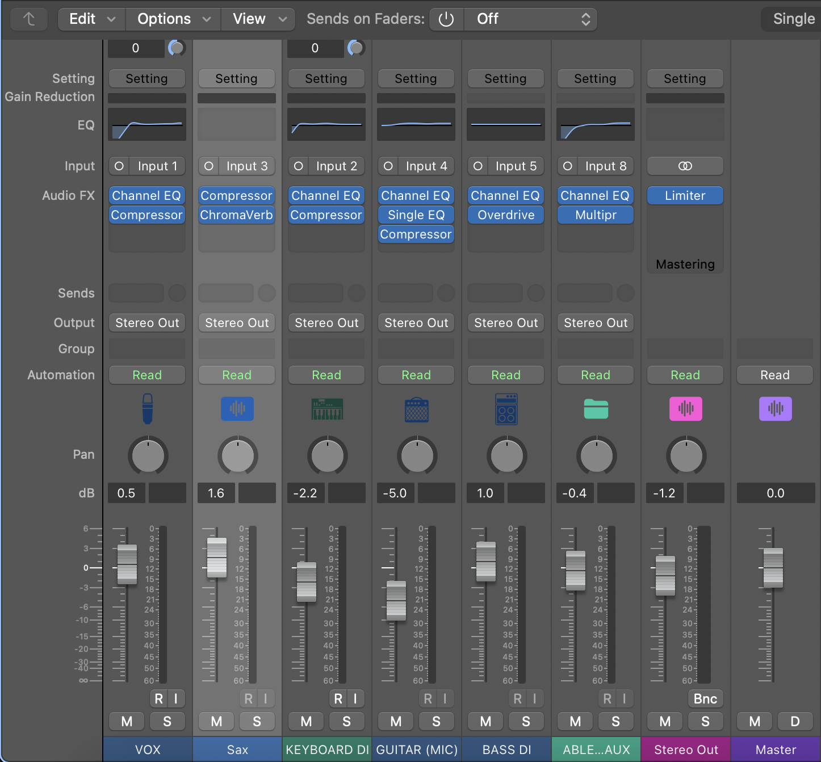
Task: Open the Read automation menu on BASS DI
Action: point(506,375)
